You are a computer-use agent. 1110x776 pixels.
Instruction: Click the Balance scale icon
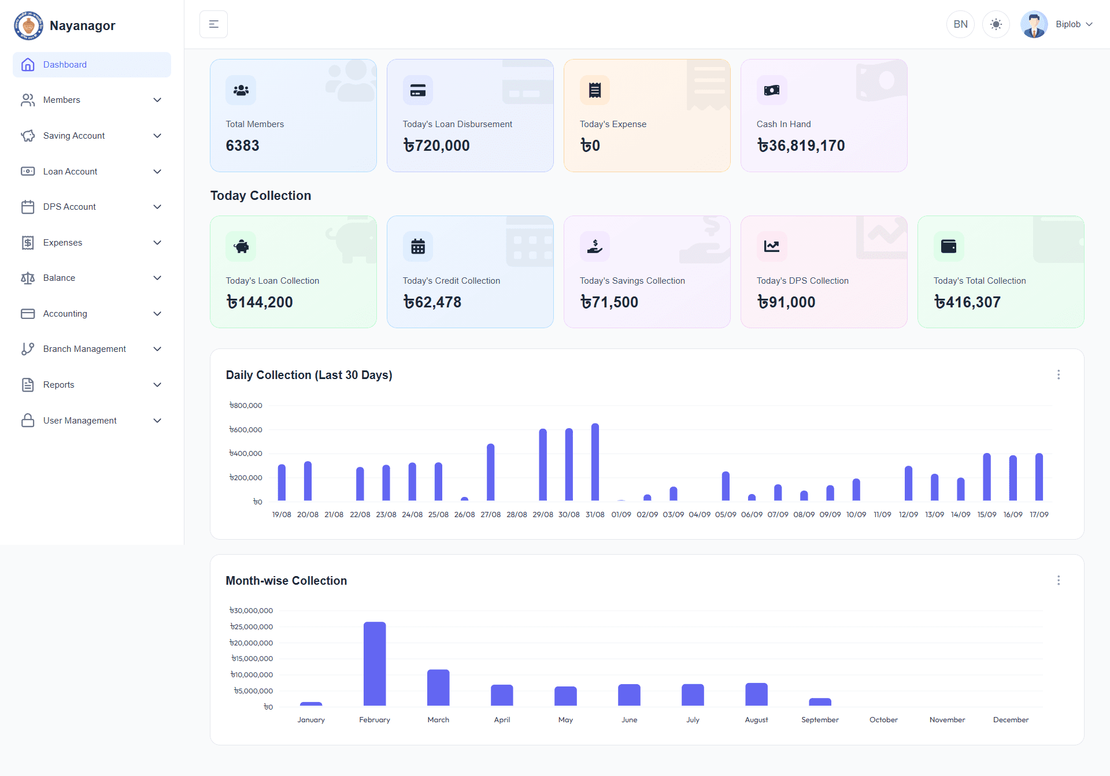28,278
